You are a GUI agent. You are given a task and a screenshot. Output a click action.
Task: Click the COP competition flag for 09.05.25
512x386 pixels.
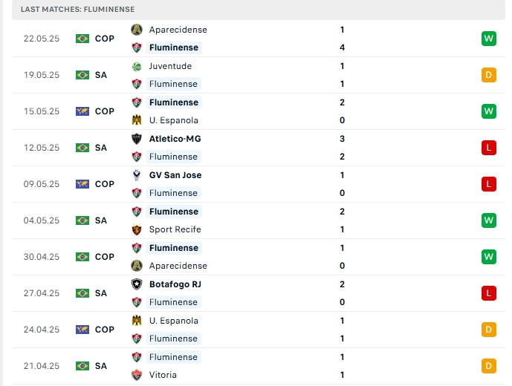(82, 184)
